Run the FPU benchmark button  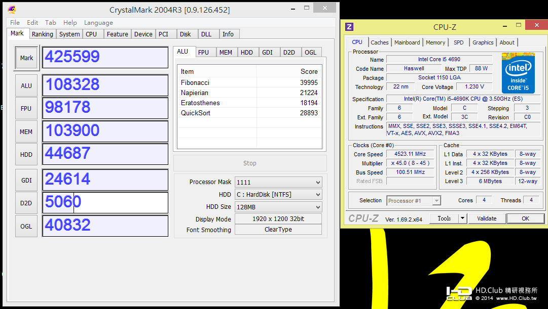(26, 108)
